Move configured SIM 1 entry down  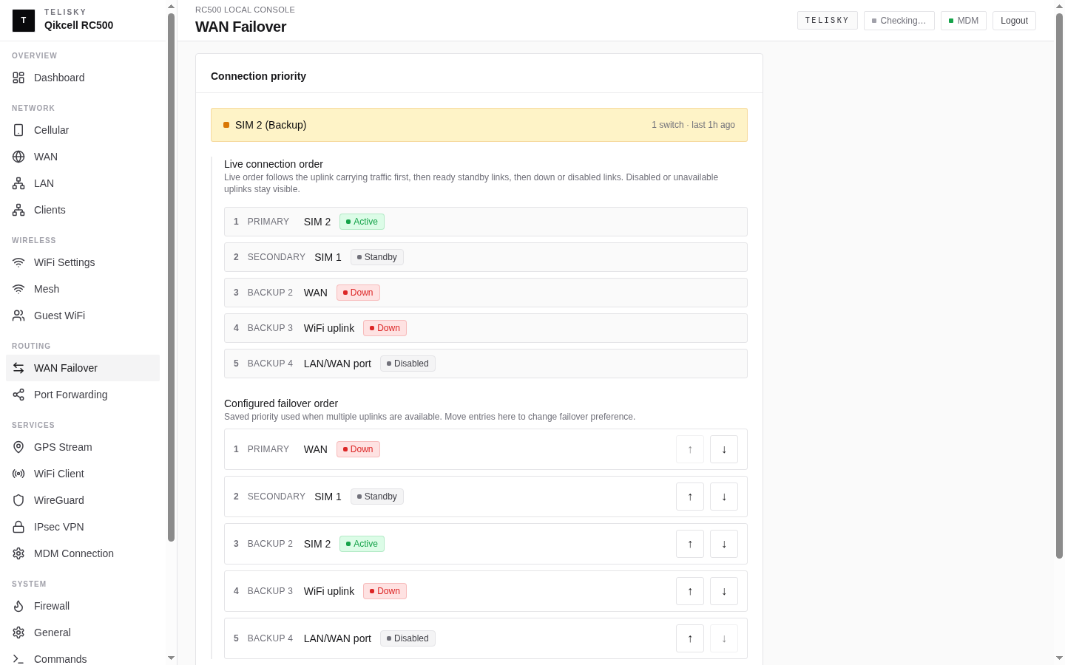point(724,497)
